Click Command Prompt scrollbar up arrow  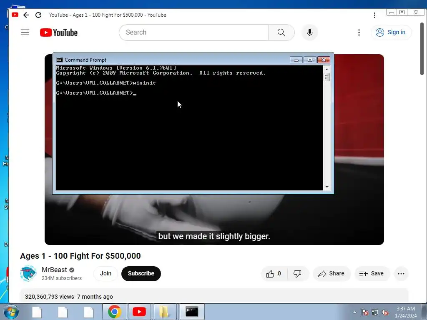(327, 69)
